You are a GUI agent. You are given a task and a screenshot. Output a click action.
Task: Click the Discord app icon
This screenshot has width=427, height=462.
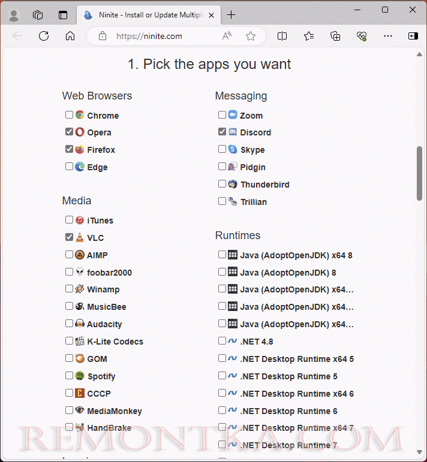coord(232,132)
